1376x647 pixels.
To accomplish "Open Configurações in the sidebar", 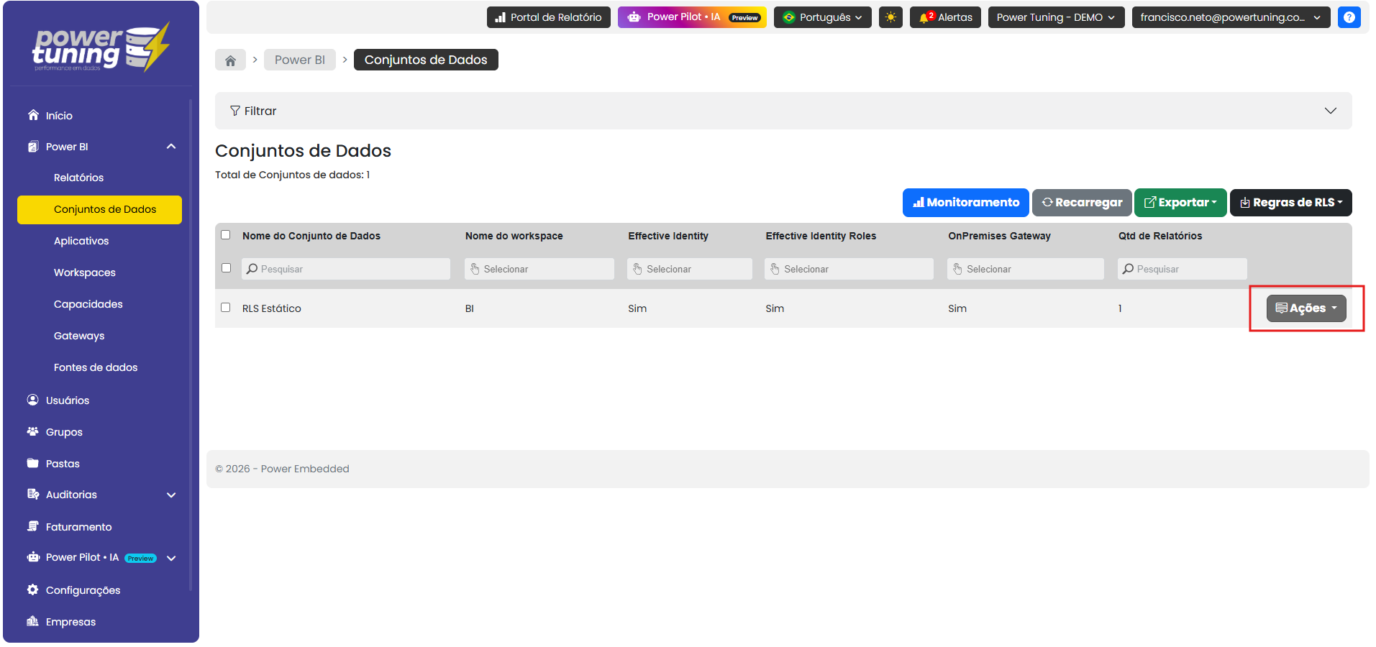I will (x=83, y=590).
